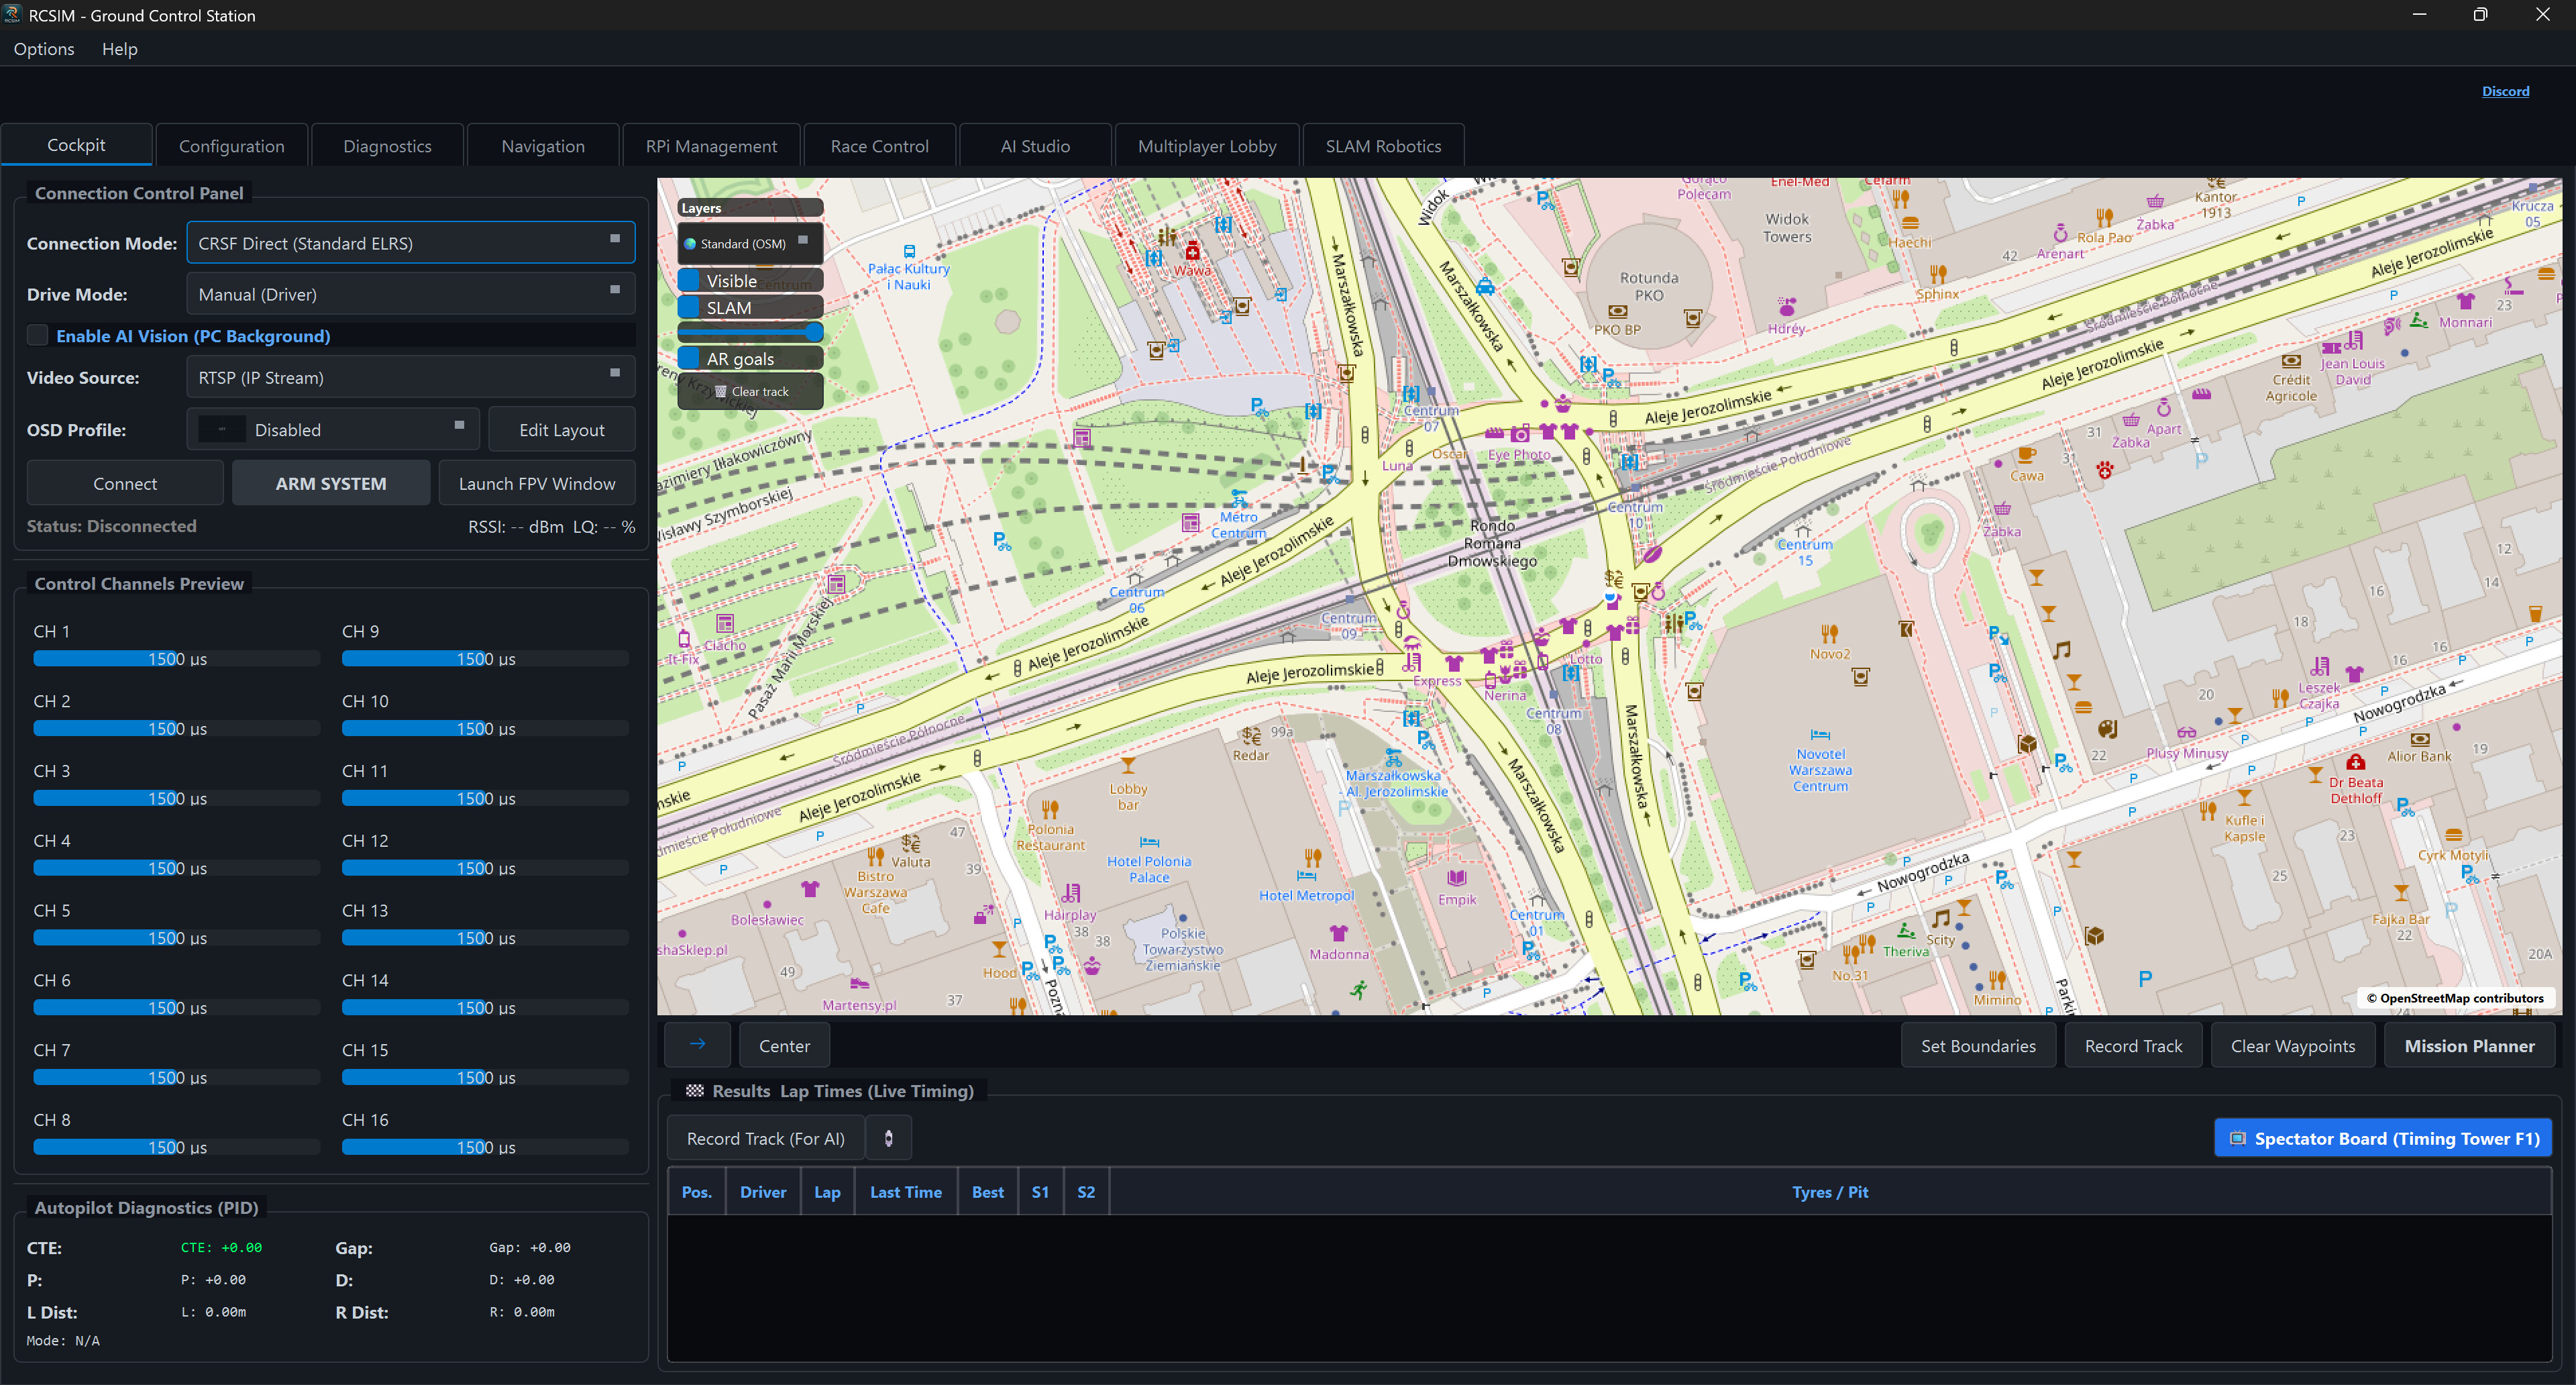This screenshot has height=1385, width=2576.
Task: Click the checkered flag icon beside Results
Action: (x=694, y=1090)
